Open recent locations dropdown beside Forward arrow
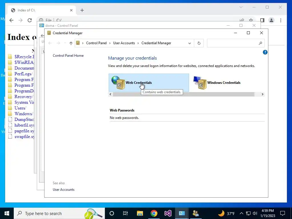 click(x=65, y=43)
